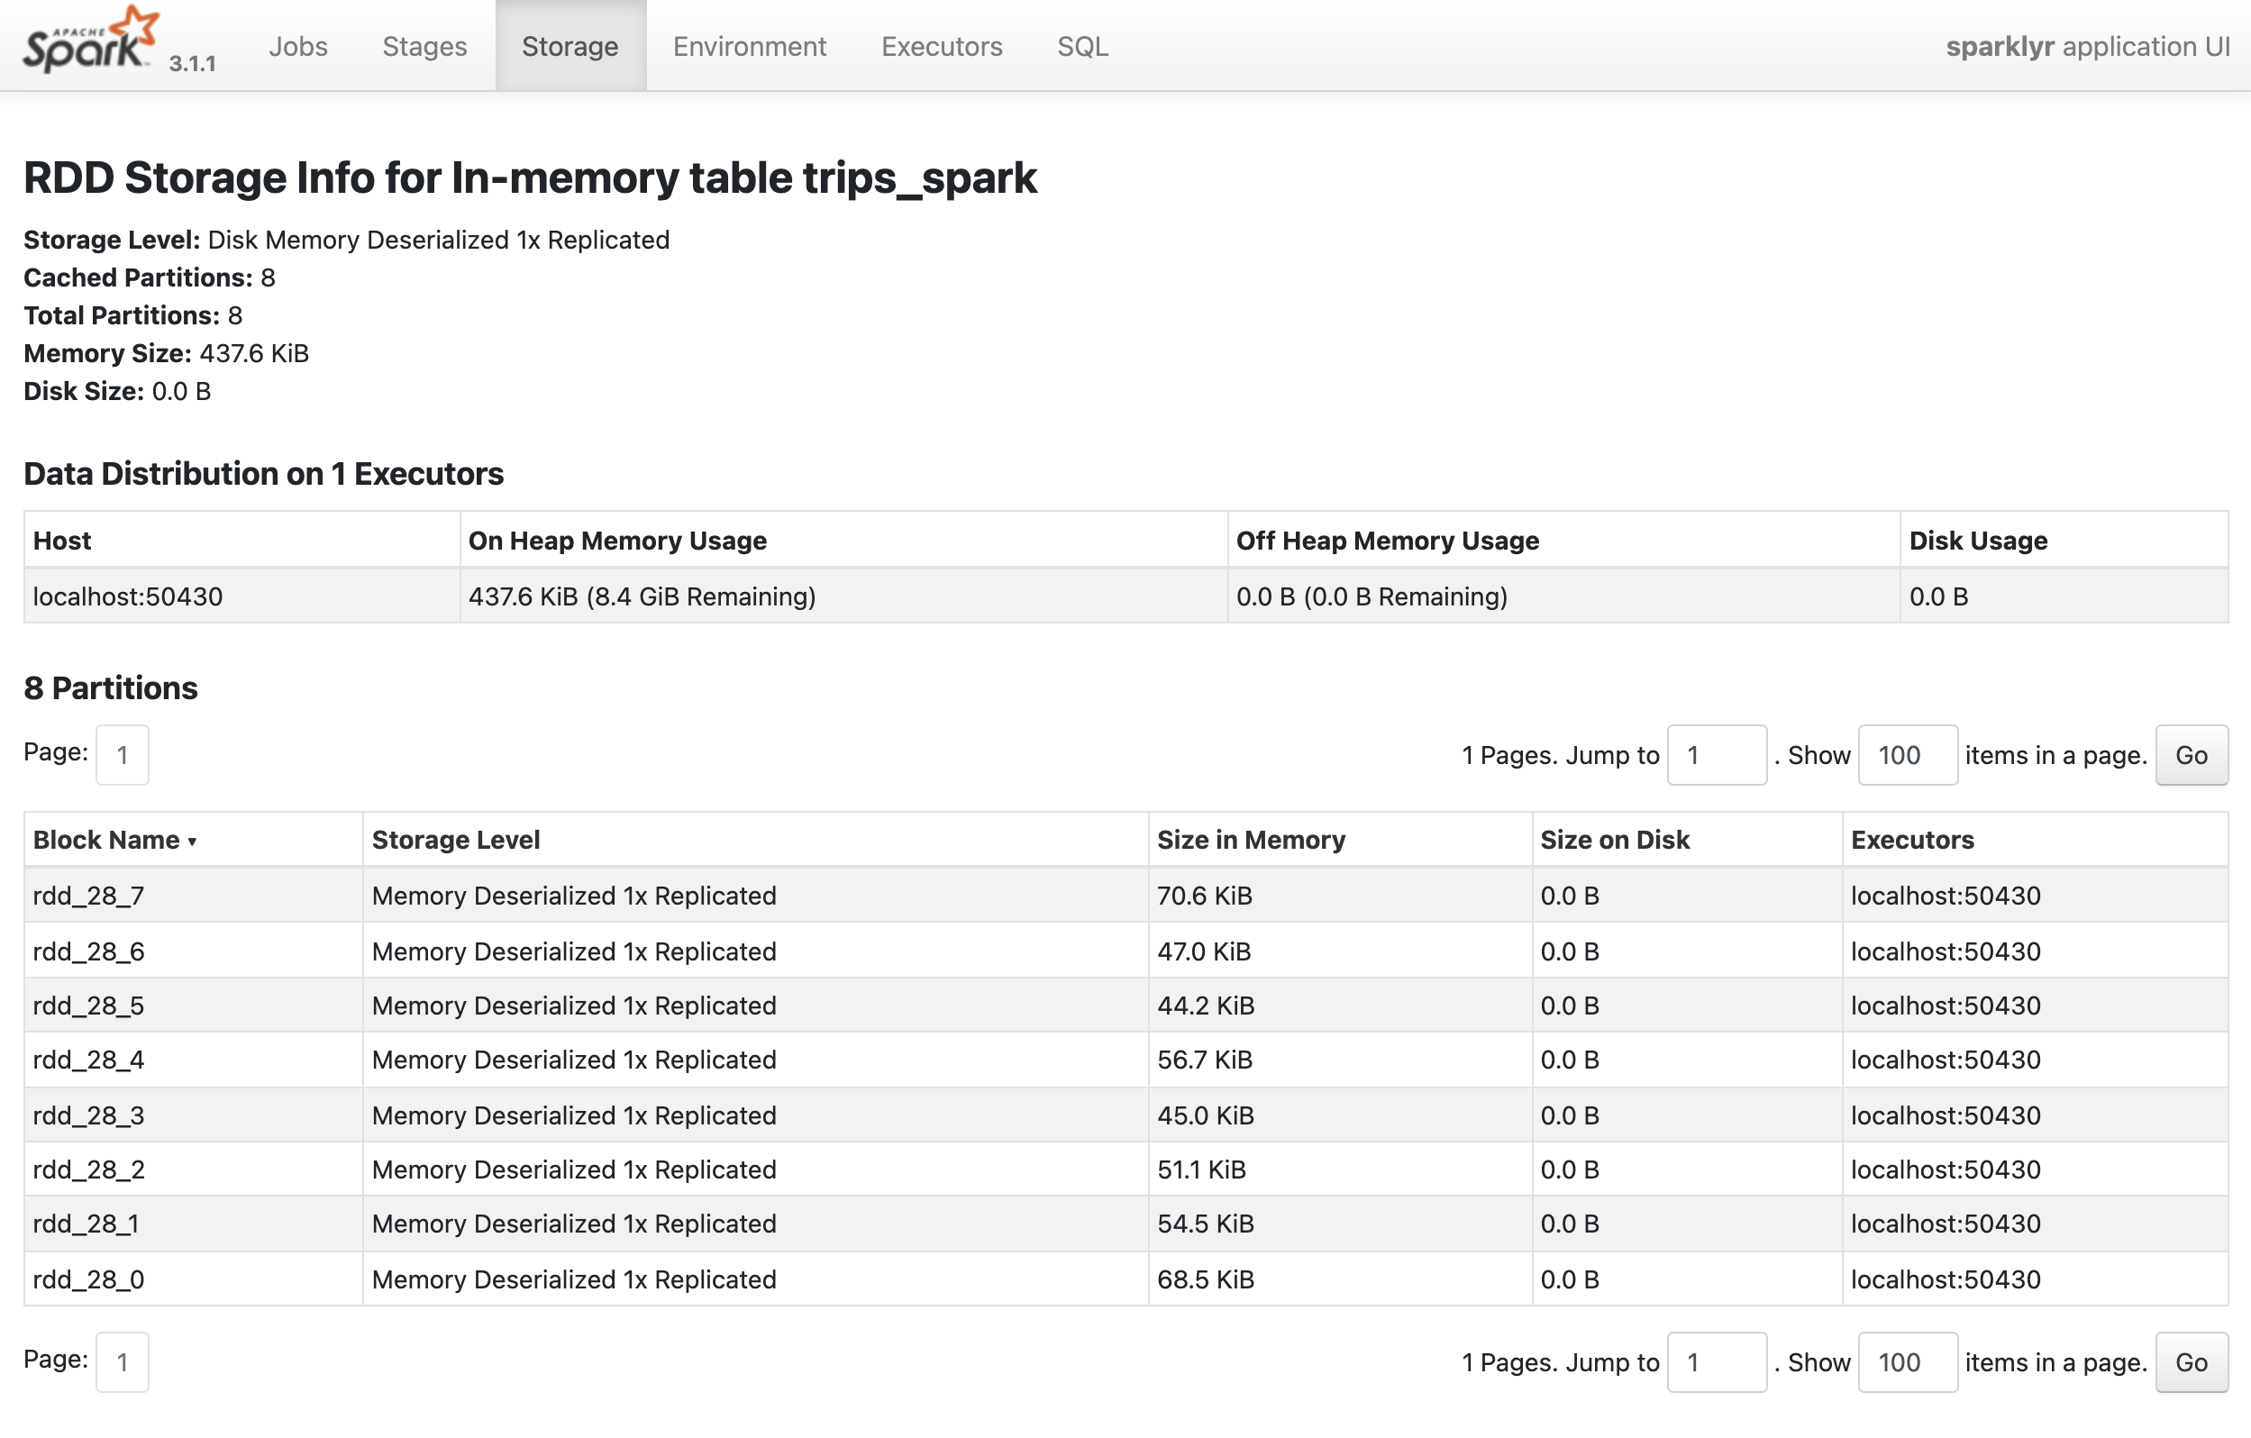Click bottom items-per-page field showing 100

pyautogui.click(x=1907, y=1362)
